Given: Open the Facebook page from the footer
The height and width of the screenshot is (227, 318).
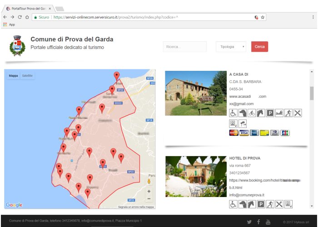Looking at the screenshot, I should click(x=258, y=221).
